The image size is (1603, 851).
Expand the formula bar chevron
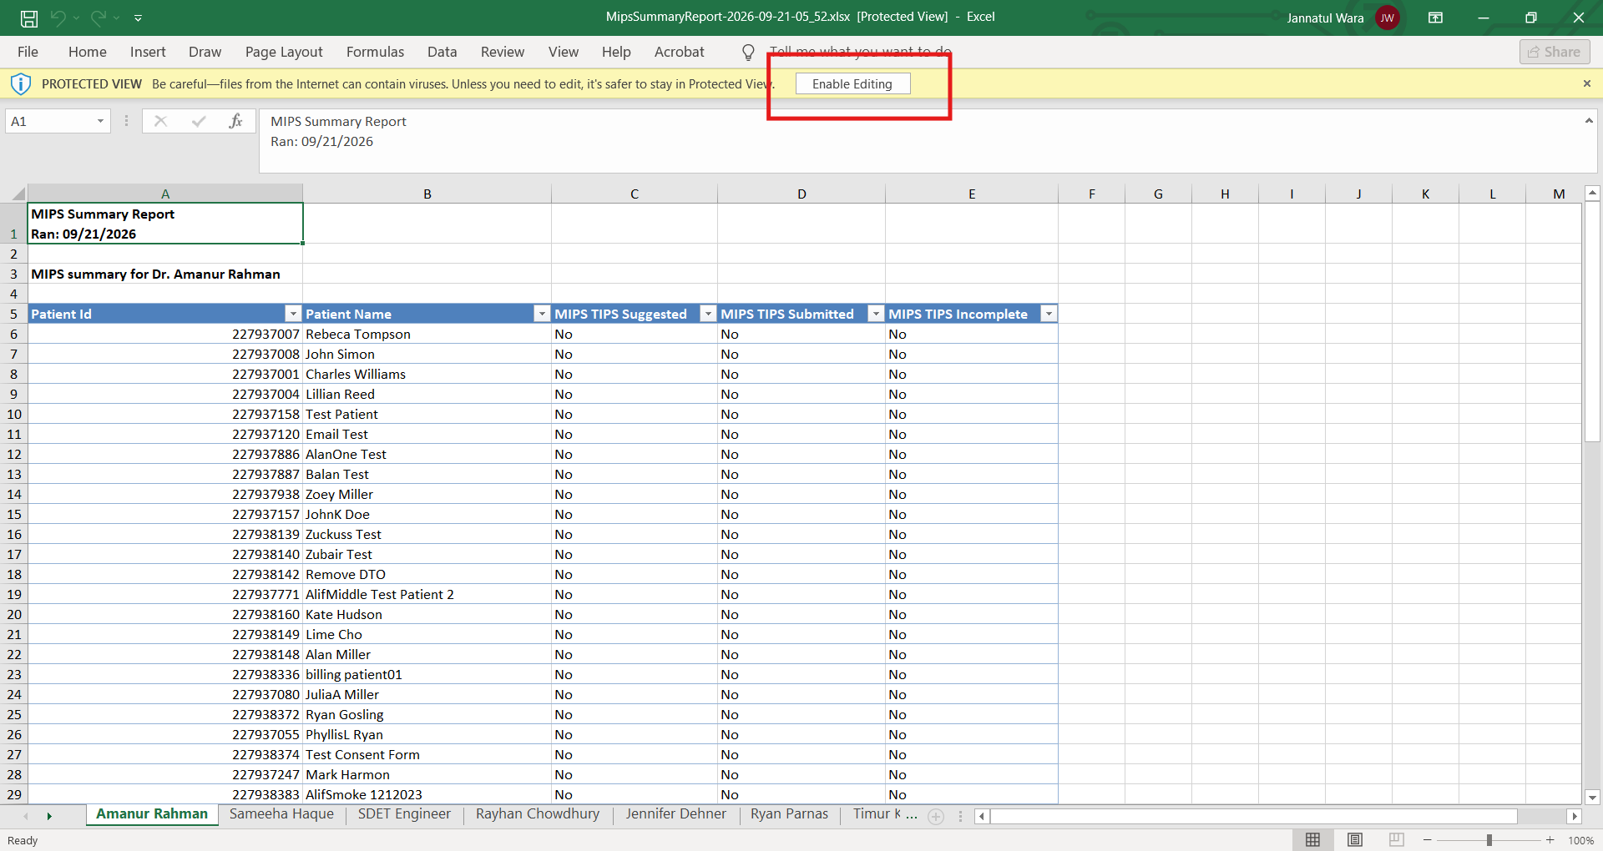click(1589, 121)
